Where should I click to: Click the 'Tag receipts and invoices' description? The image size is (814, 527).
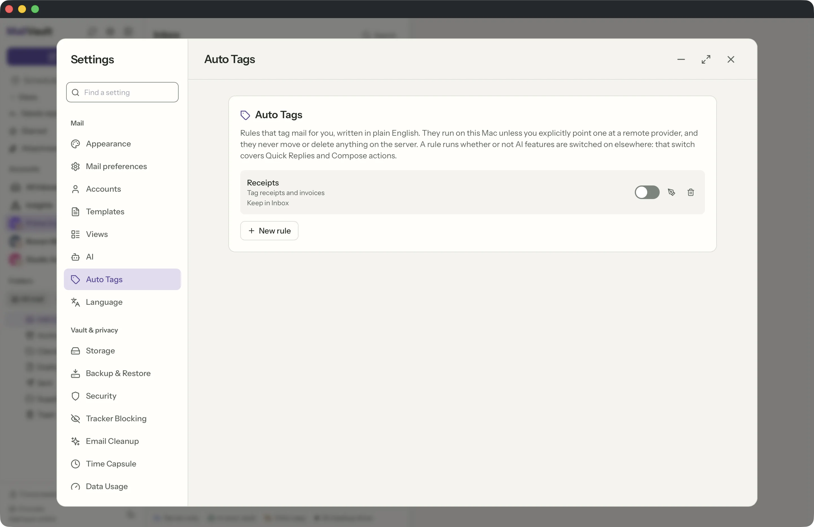click(285, 193)
